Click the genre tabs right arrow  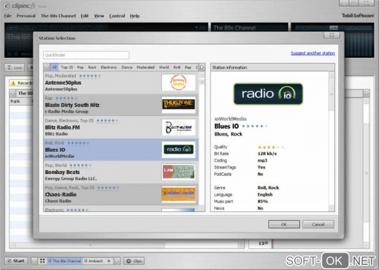[x=202, y=67]
